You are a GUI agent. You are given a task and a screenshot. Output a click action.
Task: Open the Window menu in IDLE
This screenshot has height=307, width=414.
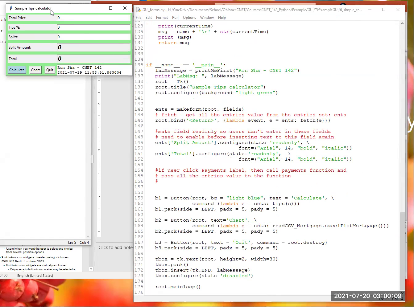point(207,18)
